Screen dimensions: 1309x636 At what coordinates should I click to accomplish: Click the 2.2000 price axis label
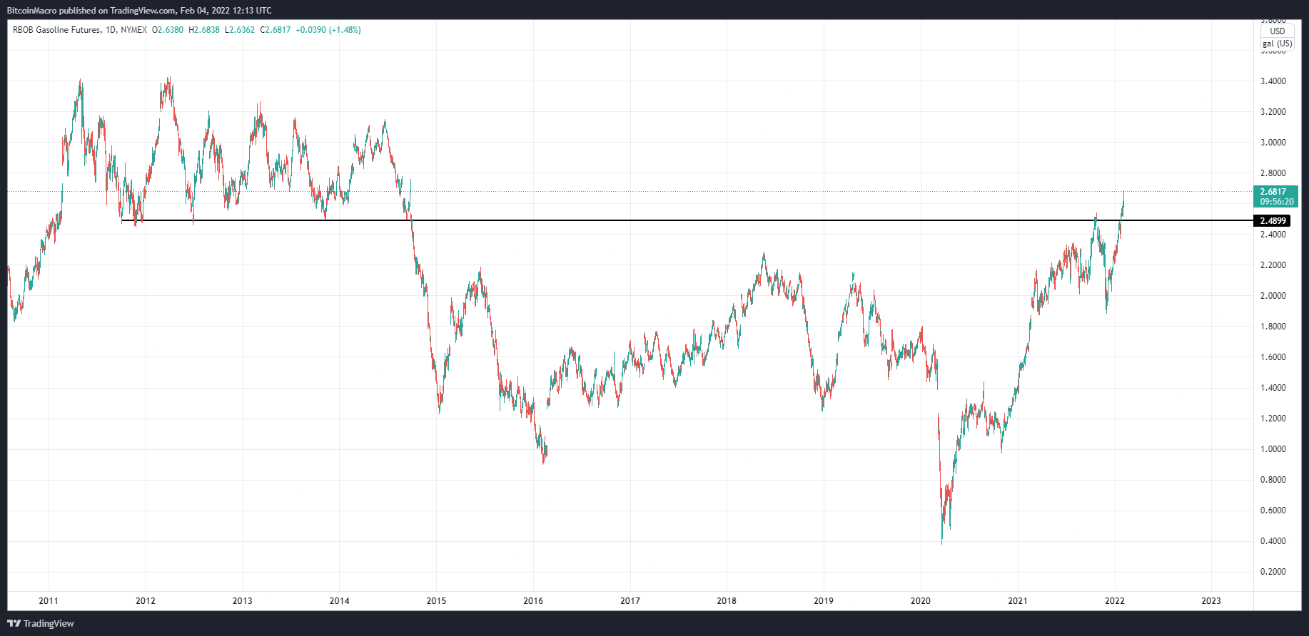1273,265
